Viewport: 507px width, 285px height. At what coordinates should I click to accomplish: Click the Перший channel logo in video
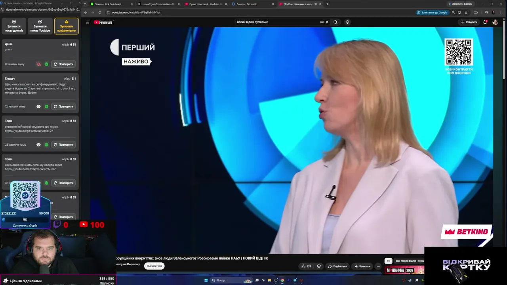[x=132, y=47]
